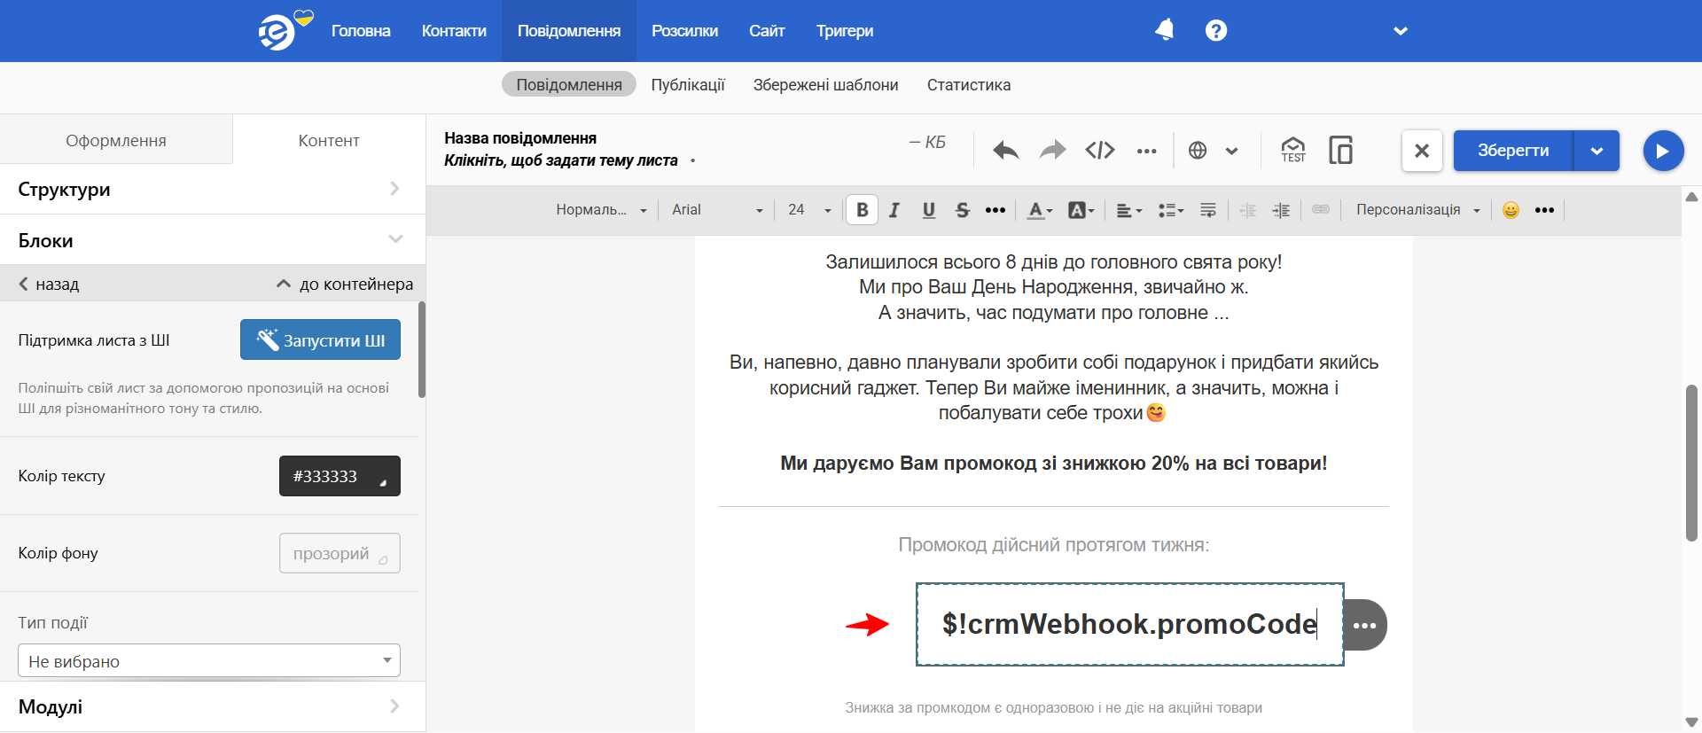Viewport: 1702px width, 733px height.
Task: Open Тригери menu
Action: [x=845, y=31]
